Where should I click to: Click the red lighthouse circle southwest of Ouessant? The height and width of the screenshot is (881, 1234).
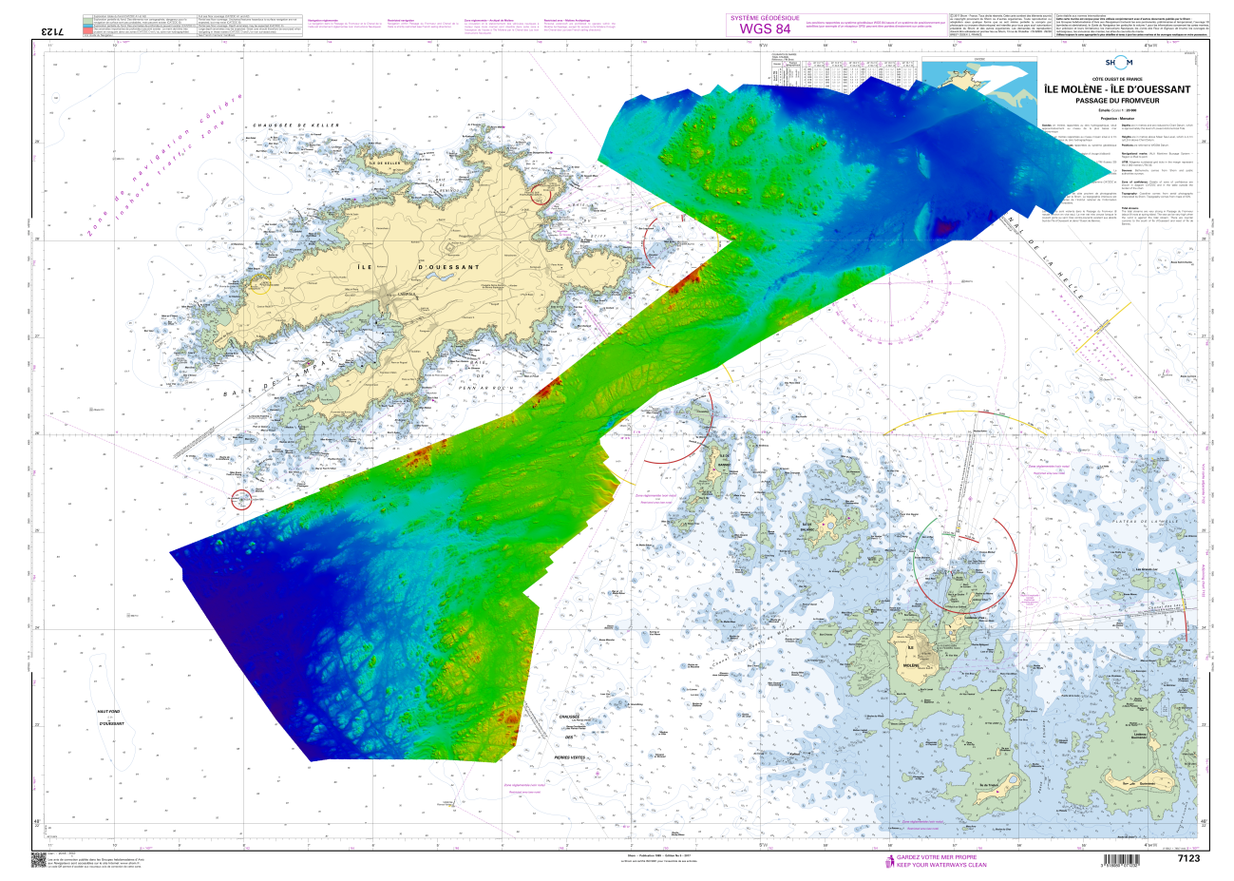coord(242,498)
